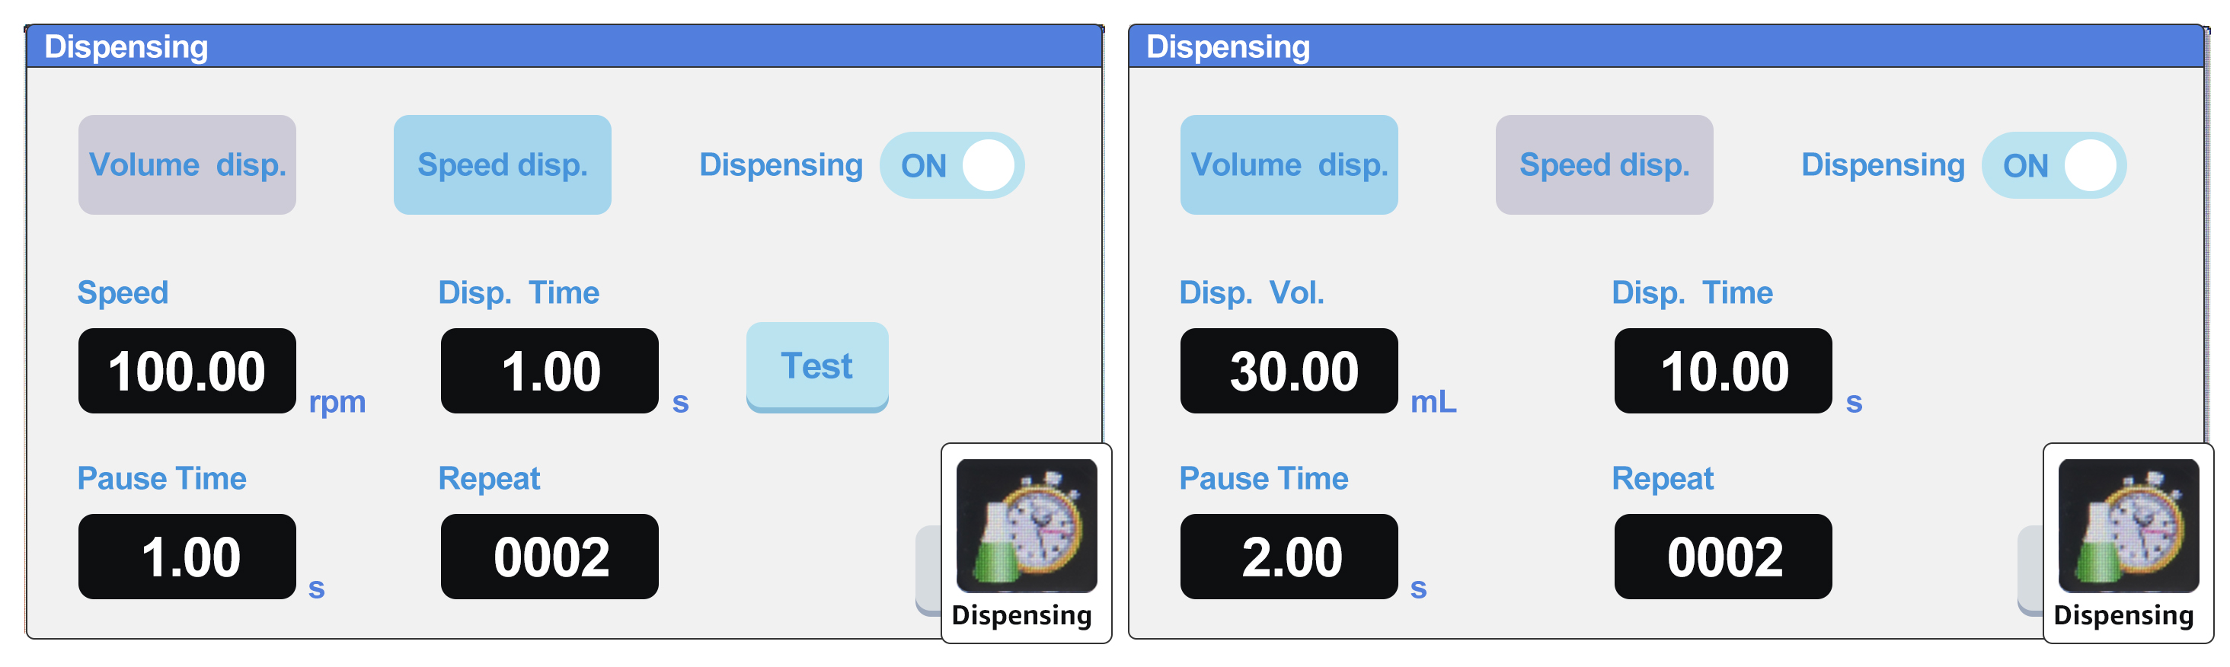
Task: Edit the Disp. Time field showing 10.00
Action: coord(1722,371)
